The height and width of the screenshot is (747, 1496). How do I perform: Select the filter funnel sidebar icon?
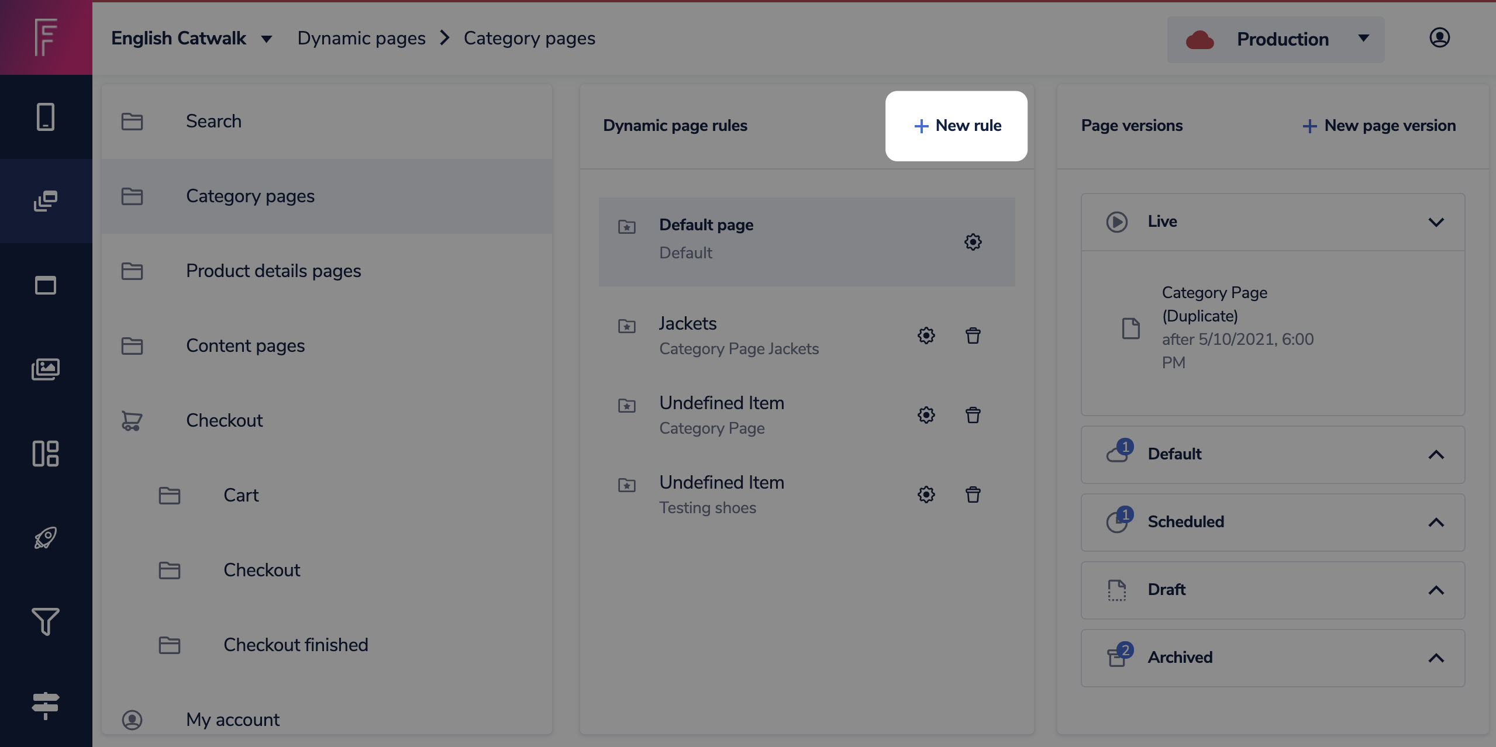[46, 621]
